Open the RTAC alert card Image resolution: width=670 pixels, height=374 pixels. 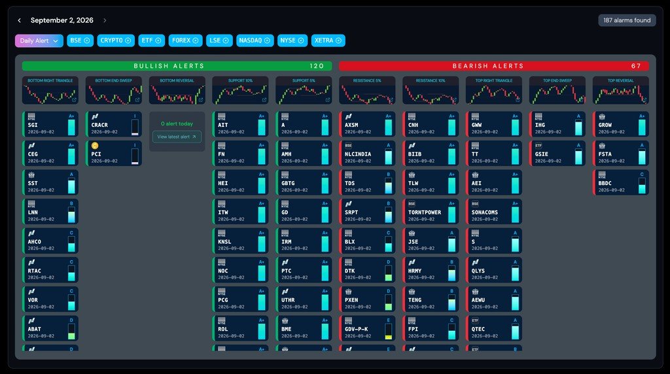point(50,270)
